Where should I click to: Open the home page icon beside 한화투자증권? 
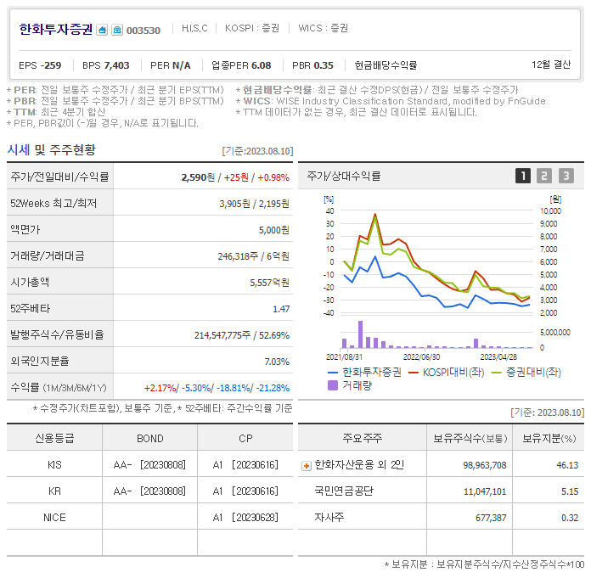(x=102, y=30)
